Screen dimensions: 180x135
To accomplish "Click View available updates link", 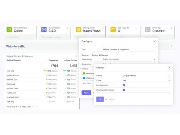I will pos(51,37).
